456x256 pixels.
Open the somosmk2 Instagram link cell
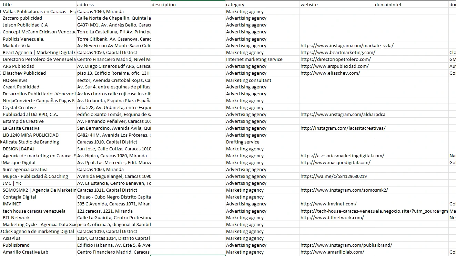click(x=337, y=190)
